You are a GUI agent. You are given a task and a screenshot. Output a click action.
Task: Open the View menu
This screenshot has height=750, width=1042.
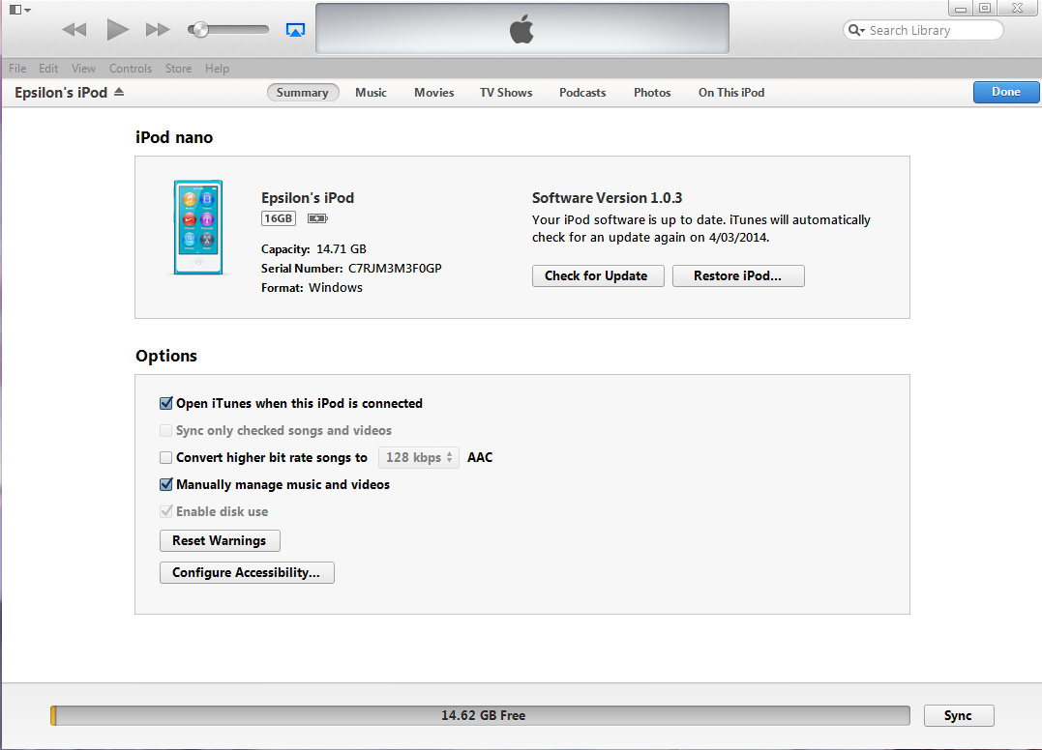click(84, 69)
